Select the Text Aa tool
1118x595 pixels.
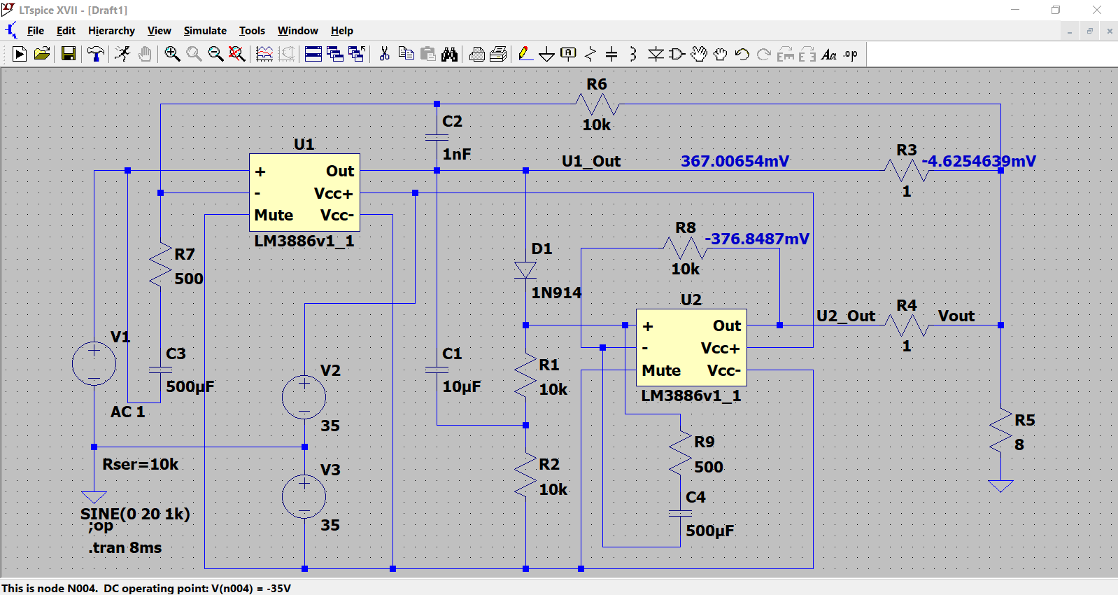829,54
